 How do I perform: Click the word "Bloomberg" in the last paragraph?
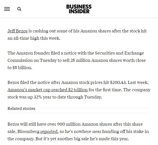(x=28, y=131)
